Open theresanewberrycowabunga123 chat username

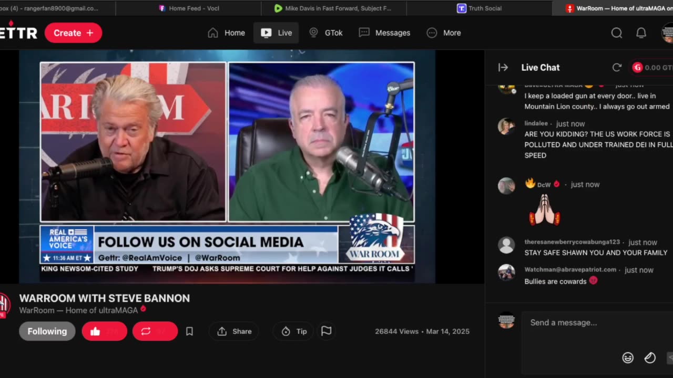[572, 242]
